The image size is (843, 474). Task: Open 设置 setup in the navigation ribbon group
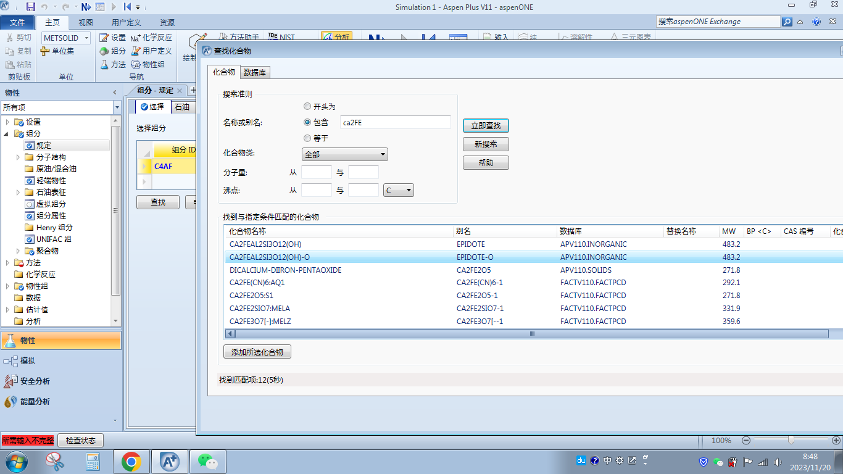[113, 38]
